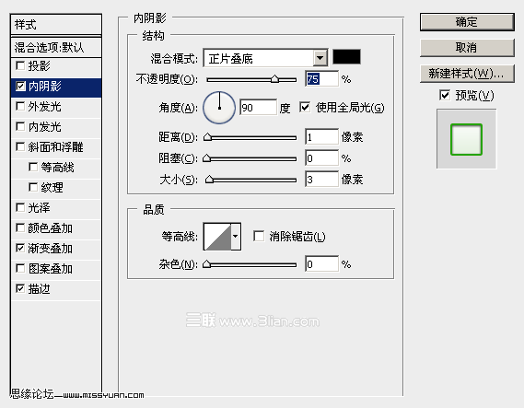Enable the 内发光 inner glow checkbox
Viewport: 524px width, 408px height.
click(20, 127)
